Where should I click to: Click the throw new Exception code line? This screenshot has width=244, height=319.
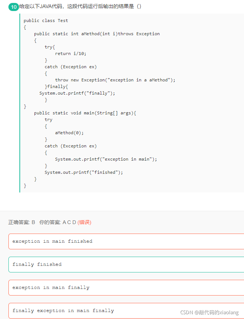pyautogui.click(x=115, y=80)
